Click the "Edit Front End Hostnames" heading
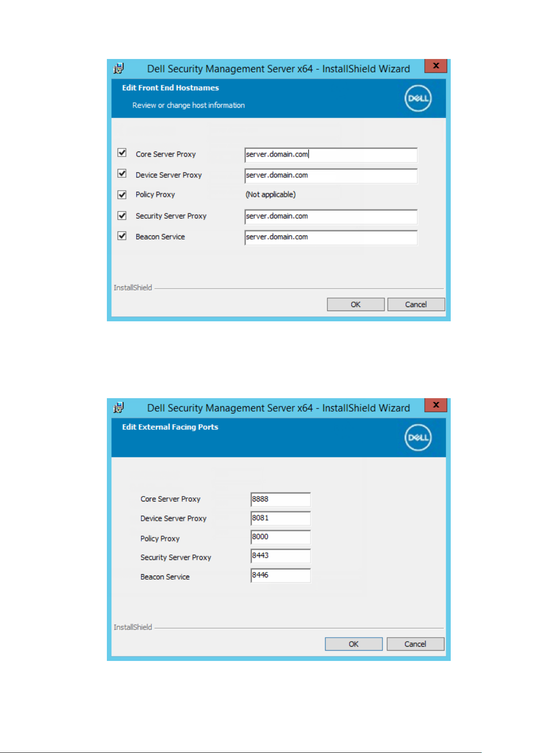 (170, 88)
